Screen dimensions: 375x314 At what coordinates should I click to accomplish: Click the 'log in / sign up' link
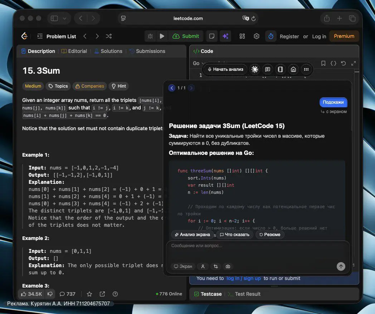243,278
